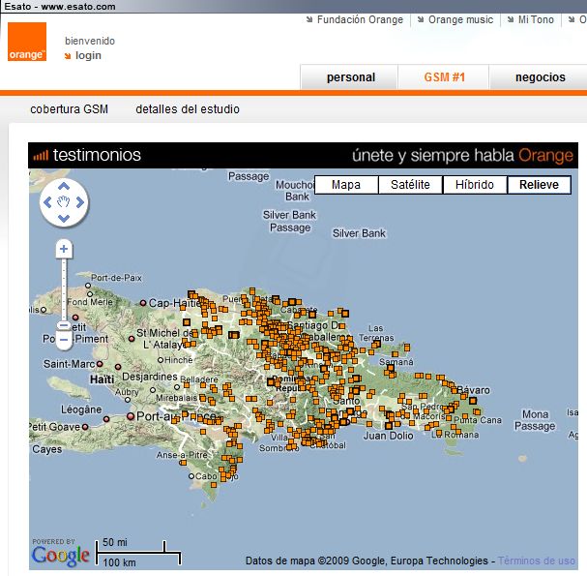Switch map view to Satélite

(410, 185)
